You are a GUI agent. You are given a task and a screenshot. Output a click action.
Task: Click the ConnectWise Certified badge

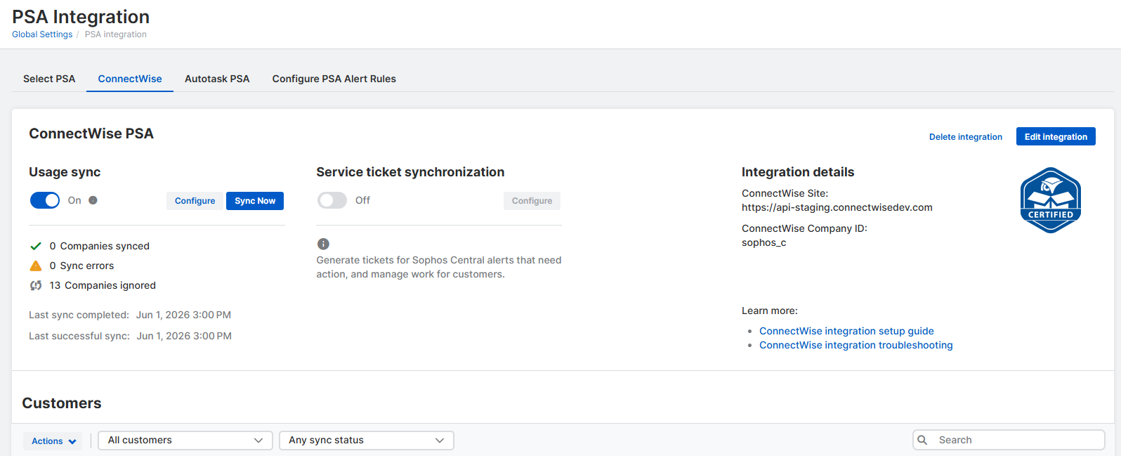pyautogui.click(x=1050, y=200)
